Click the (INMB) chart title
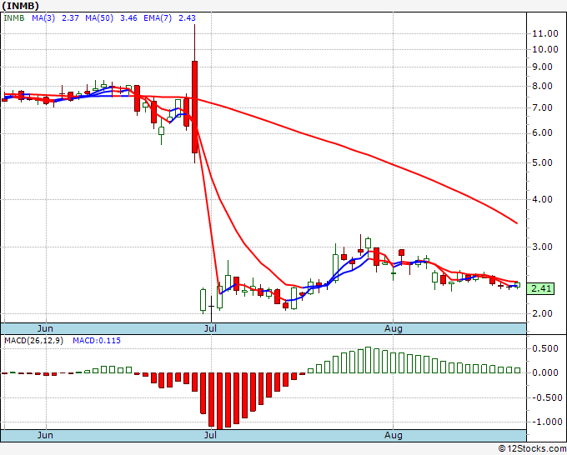 pos(21,6)
